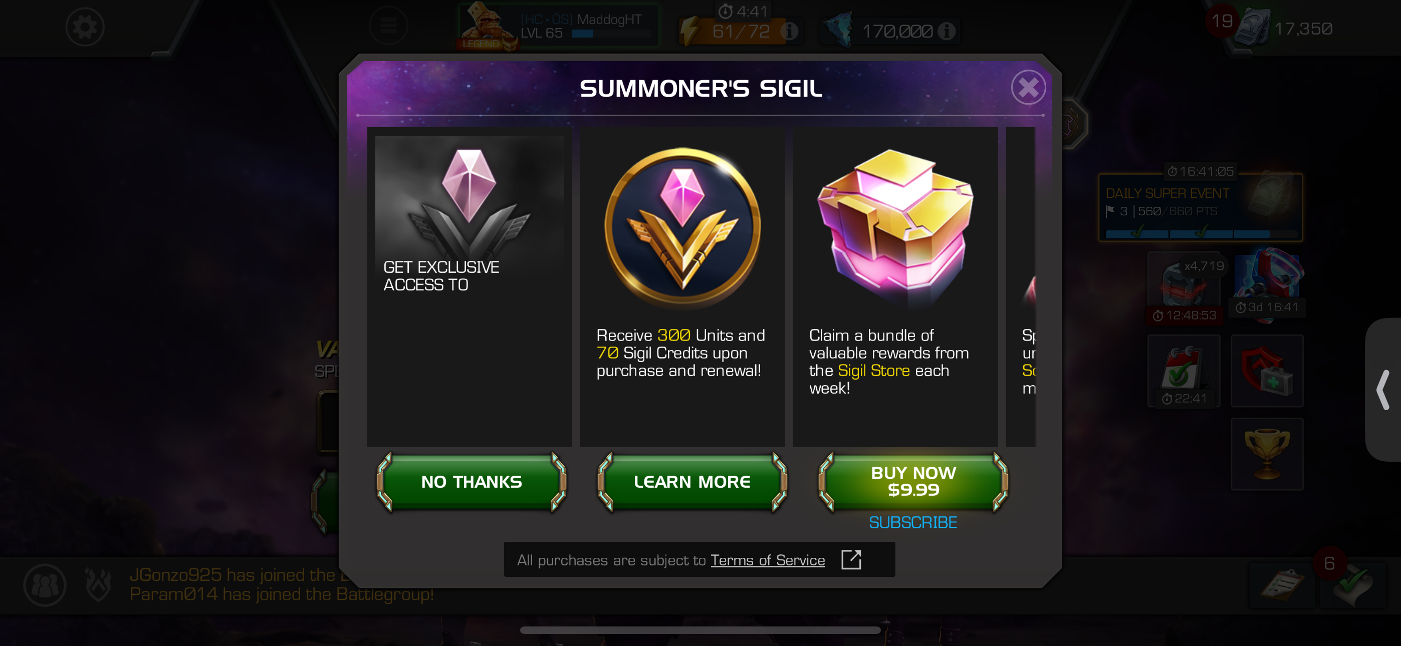This screenshot has height=646, width=1401.
Task: Decline with the No Thanks button
Action: pos(471,482)
